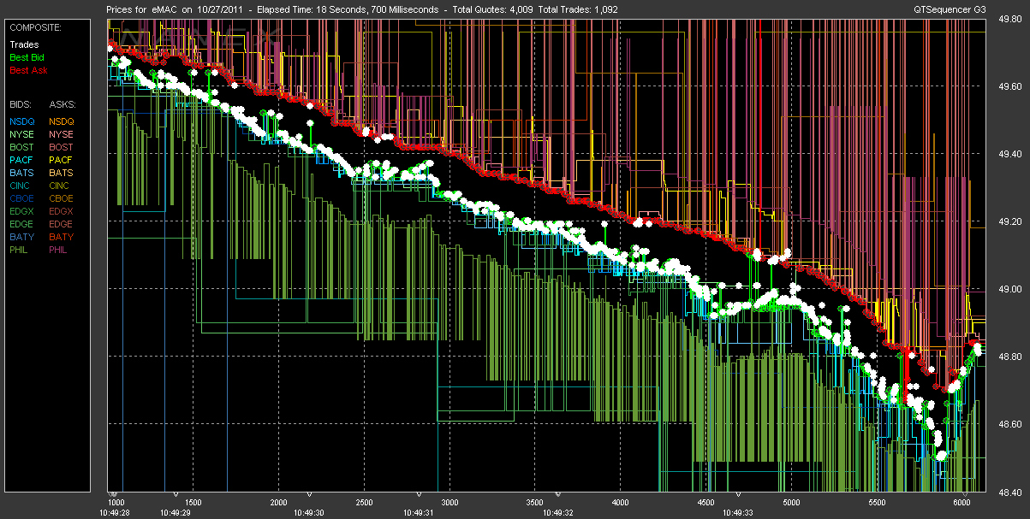Choose PHIL in the ASKS legend column
Viewport: 1030px width, 519px height.
[60, 250]
